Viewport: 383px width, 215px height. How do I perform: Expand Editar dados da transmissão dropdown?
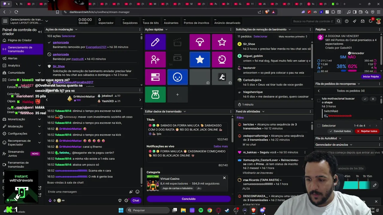click(185, 111)
